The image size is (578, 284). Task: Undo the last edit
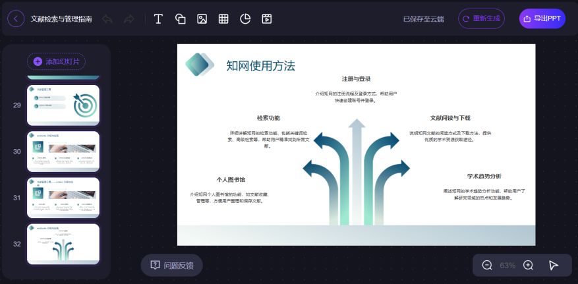click(107, 19)
